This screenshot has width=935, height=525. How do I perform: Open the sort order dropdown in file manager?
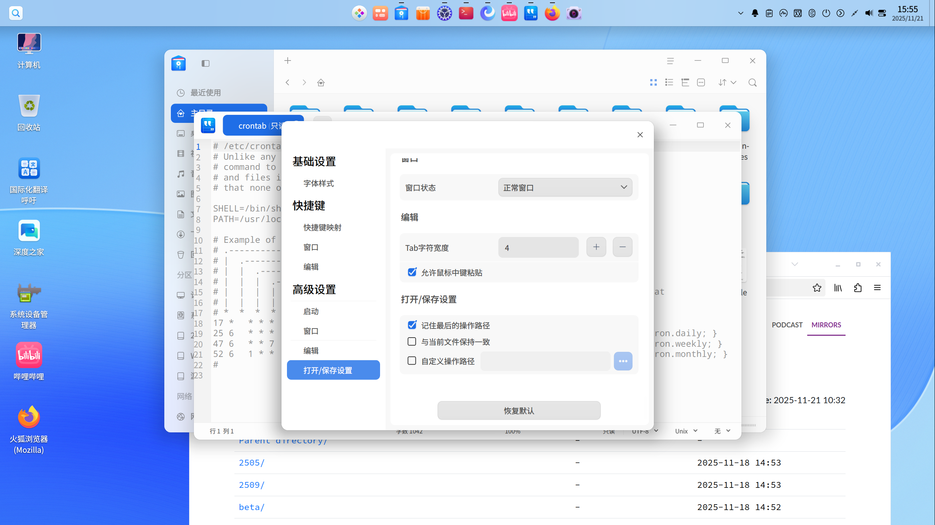pyautogui.click(x=727, y=83)
